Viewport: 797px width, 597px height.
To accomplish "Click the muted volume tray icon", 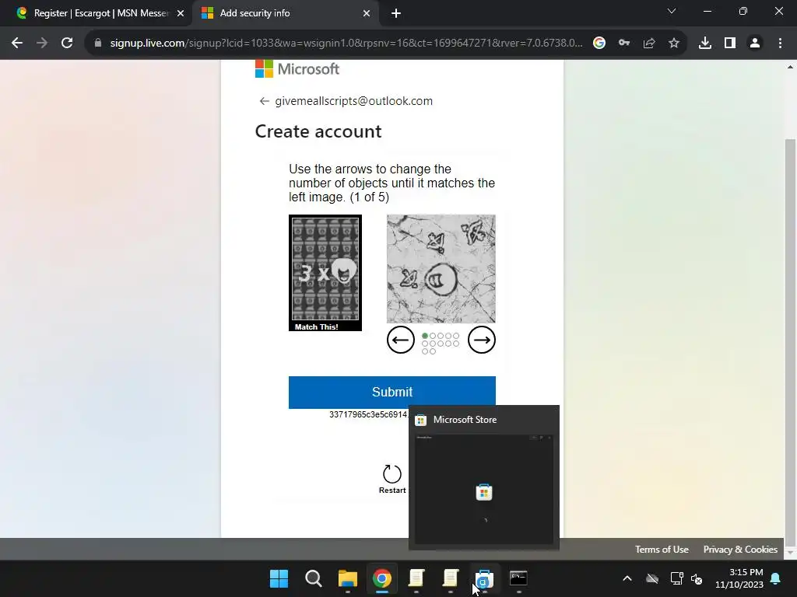I will (697, 578).
